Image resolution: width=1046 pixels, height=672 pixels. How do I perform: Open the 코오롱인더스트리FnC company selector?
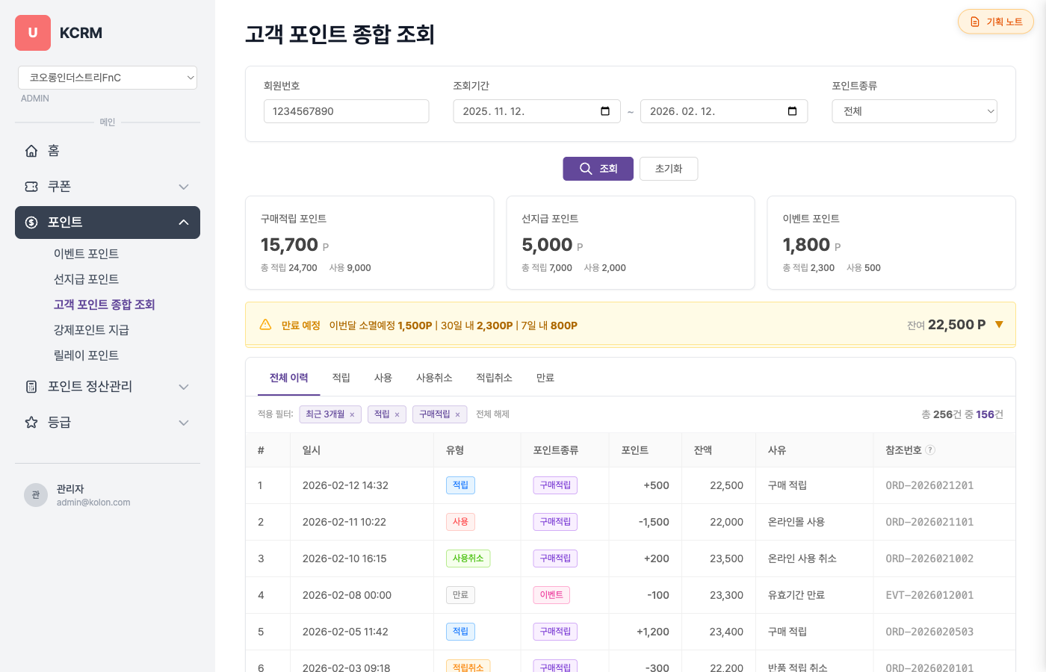[x=108, y=78]
